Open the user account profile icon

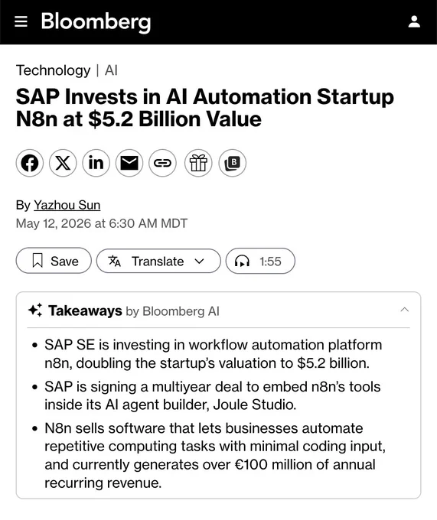[x=414, y=21]
